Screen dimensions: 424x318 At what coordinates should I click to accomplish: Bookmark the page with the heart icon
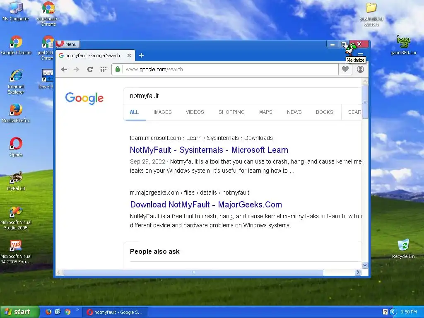pos(345,69)
